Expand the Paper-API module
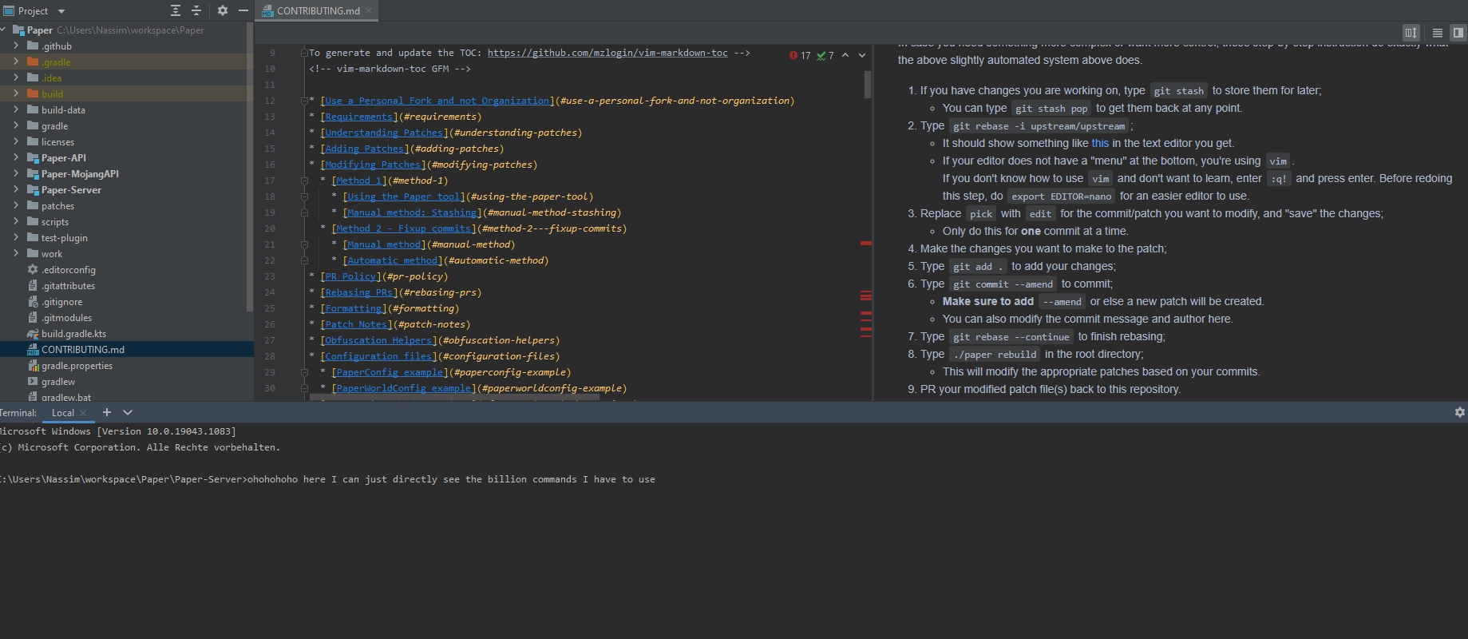Viewport: 1468px width, 639px height. coord(16,158)
